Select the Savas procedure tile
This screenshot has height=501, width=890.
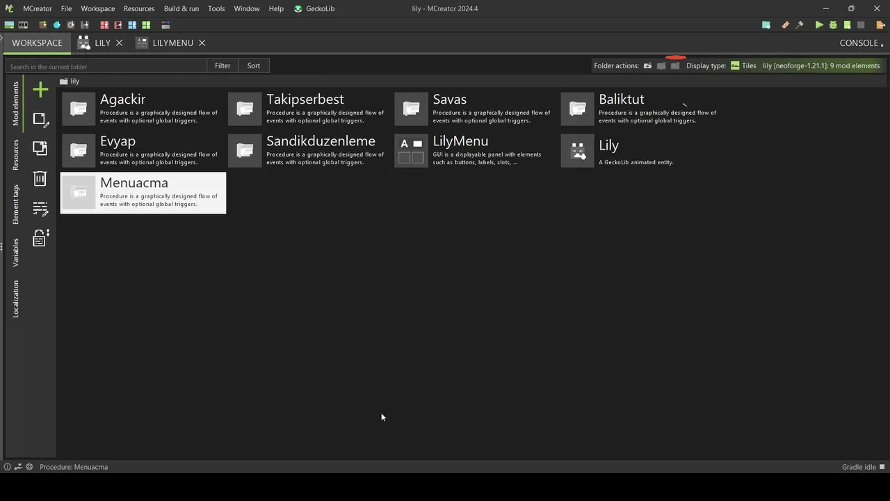tap(476, 109)
